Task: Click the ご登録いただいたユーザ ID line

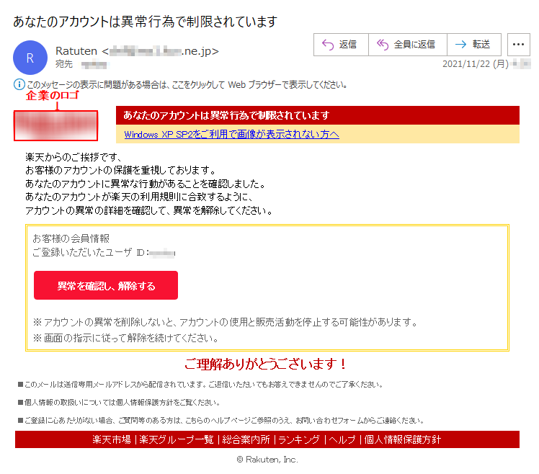Action: (104, 253)
